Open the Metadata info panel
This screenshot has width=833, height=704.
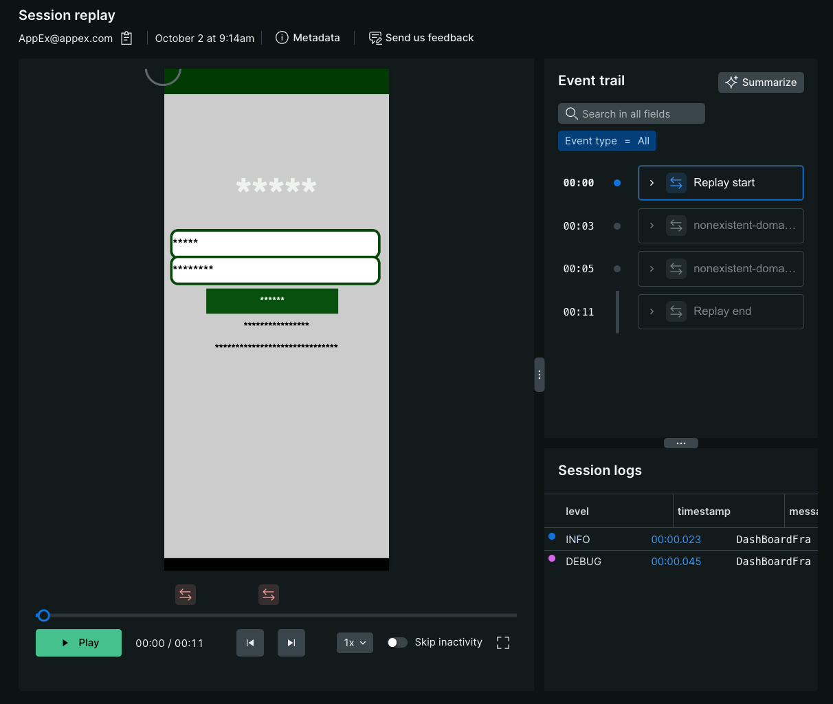tap(307, 38)
